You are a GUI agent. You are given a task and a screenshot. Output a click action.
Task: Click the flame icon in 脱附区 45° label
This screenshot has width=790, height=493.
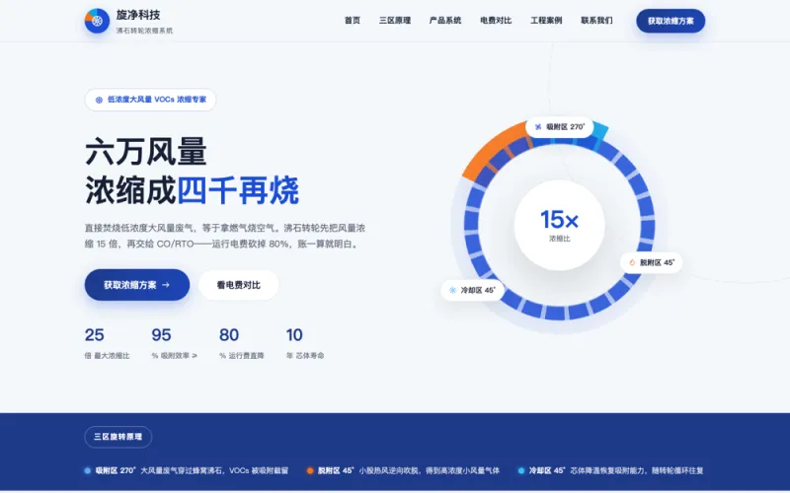coord(632,262)
